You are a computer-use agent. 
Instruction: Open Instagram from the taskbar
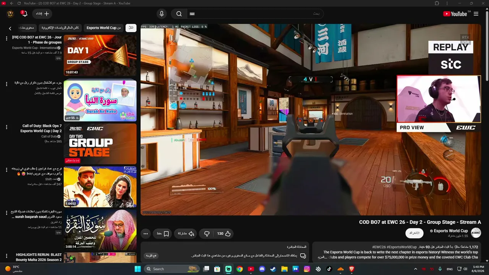[x=307, y=269]
